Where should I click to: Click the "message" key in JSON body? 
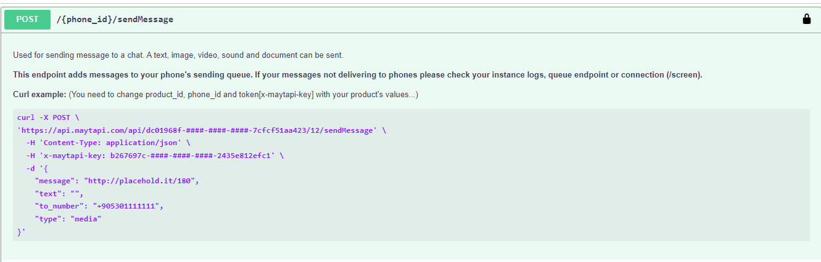pos(52,181)
